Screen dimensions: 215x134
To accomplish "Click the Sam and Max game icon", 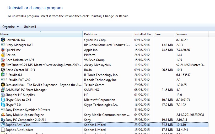I will coord(3,85).
